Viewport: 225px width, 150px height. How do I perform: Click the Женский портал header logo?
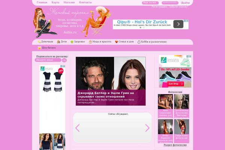click(x=68, y=13)
